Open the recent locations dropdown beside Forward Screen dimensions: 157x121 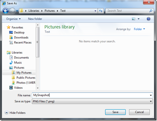(x=17, y=11)
